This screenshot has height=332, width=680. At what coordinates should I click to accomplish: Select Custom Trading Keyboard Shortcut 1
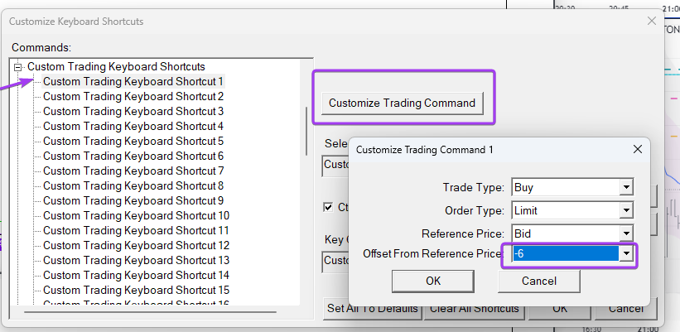[x=133, y=81]
